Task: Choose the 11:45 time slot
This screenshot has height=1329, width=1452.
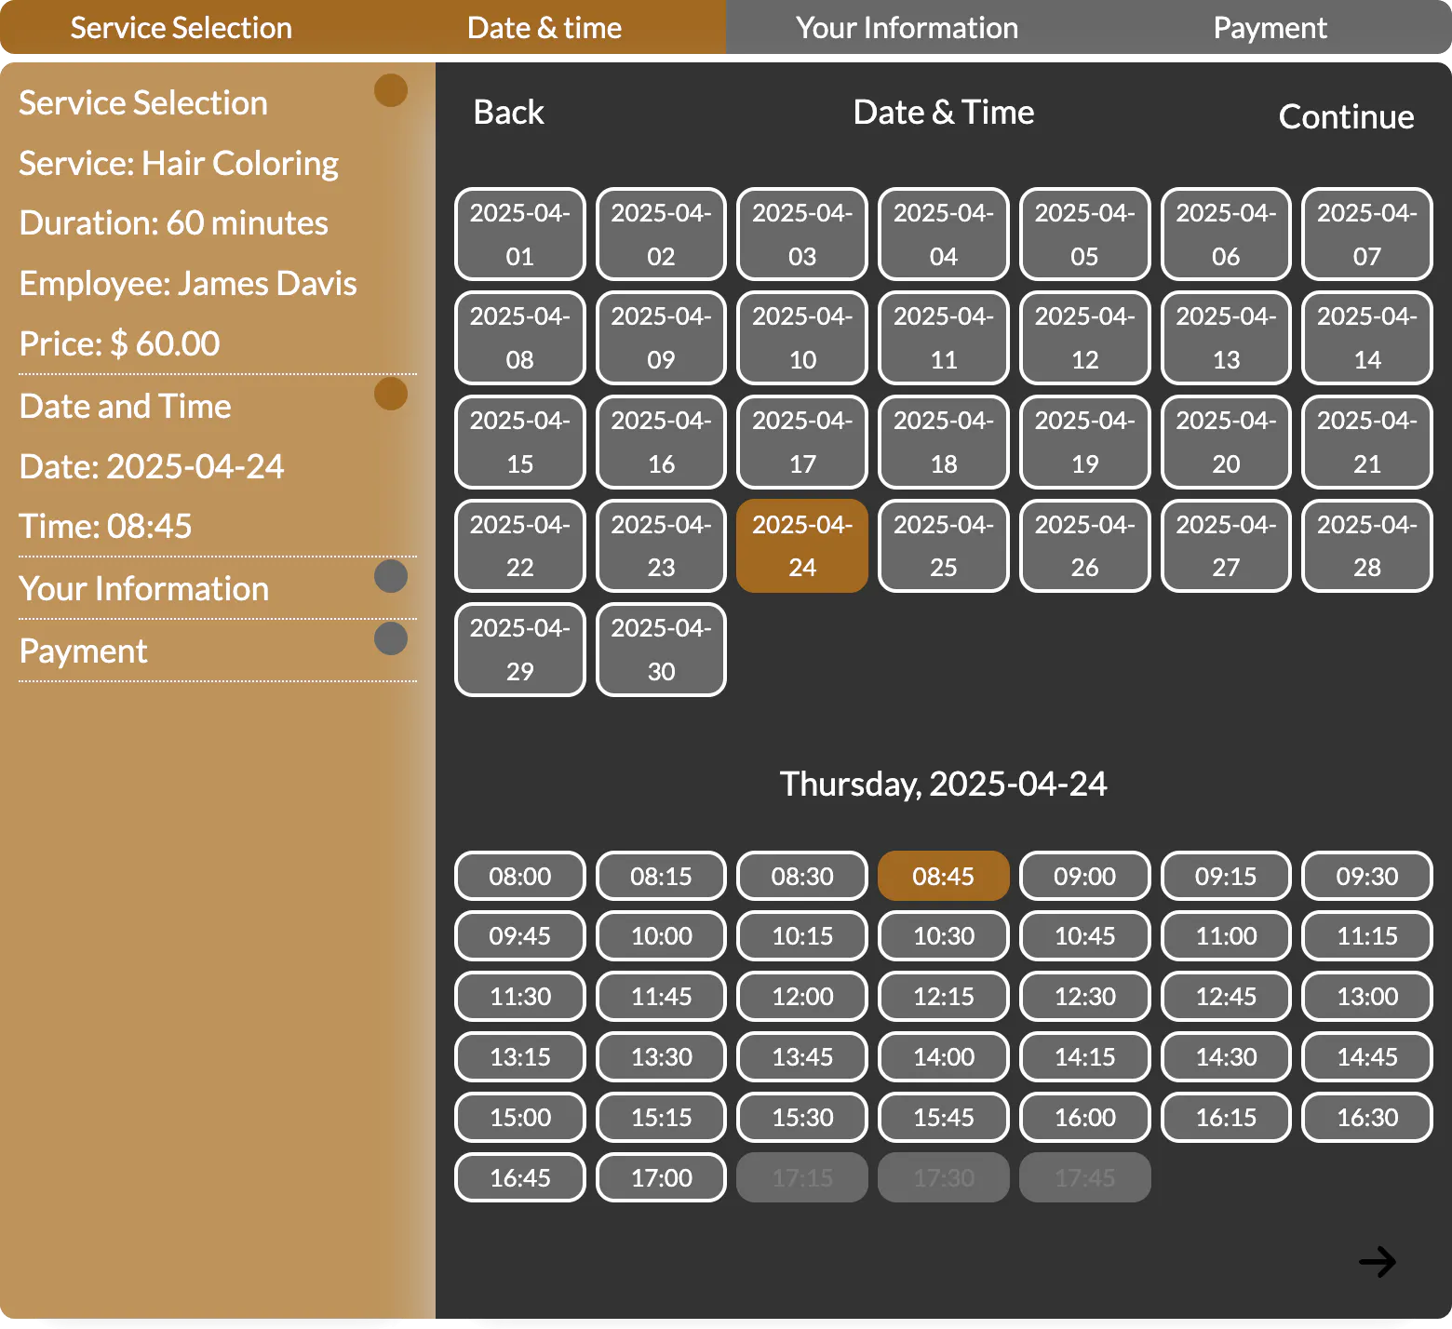Action: click(662, 997)
